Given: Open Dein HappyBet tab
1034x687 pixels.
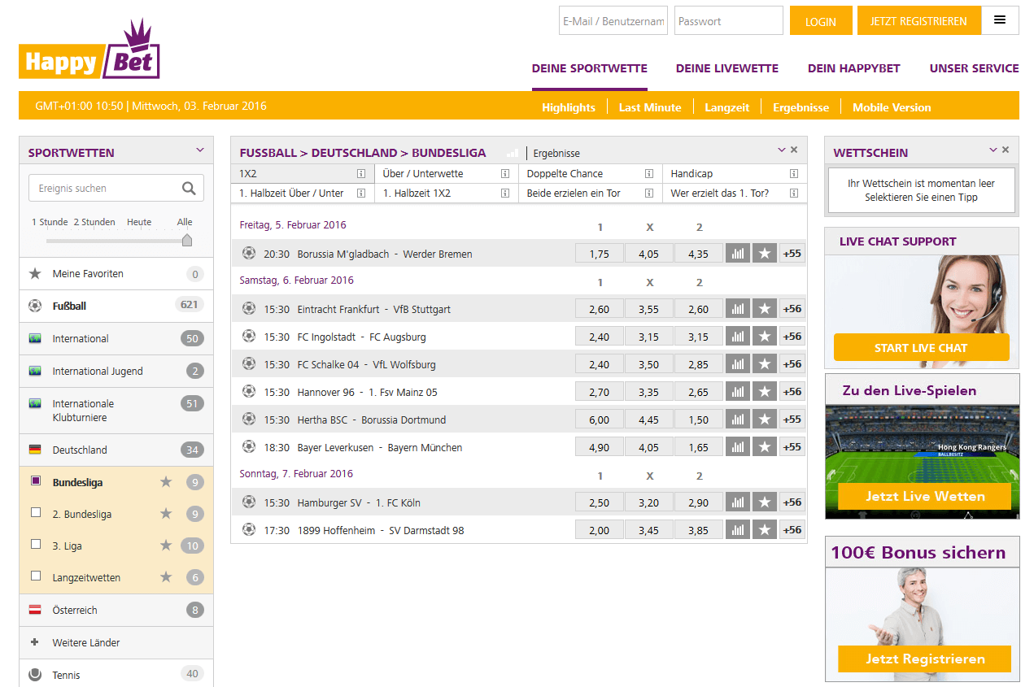Looking at the screenshot, I should [x=854, y=68].
